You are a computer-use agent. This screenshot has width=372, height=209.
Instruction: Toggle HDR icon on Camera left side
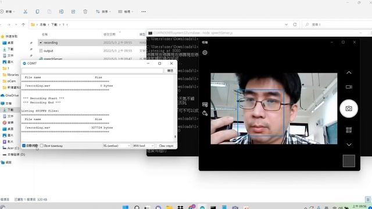[x=205, y=105]
